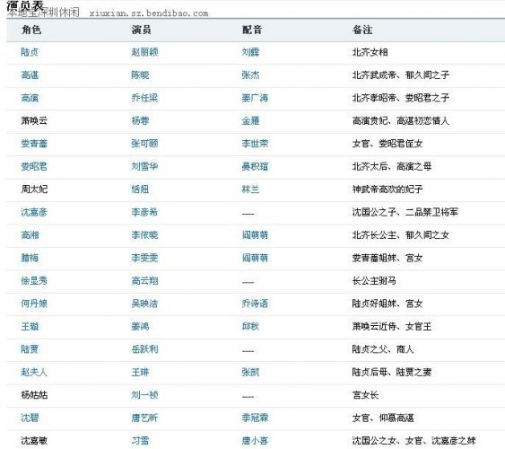Open the 沈嘉彦 role link
The height and width of the screenshot is (449, 505).
click(34, 212)
